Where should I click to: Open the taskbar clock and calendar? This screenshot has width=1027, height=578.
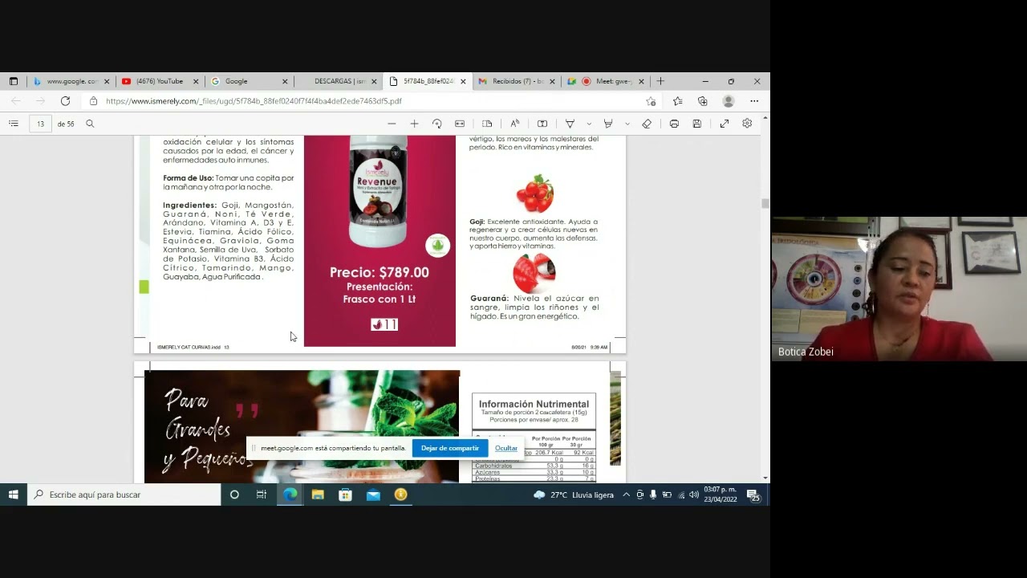point(721,495)
